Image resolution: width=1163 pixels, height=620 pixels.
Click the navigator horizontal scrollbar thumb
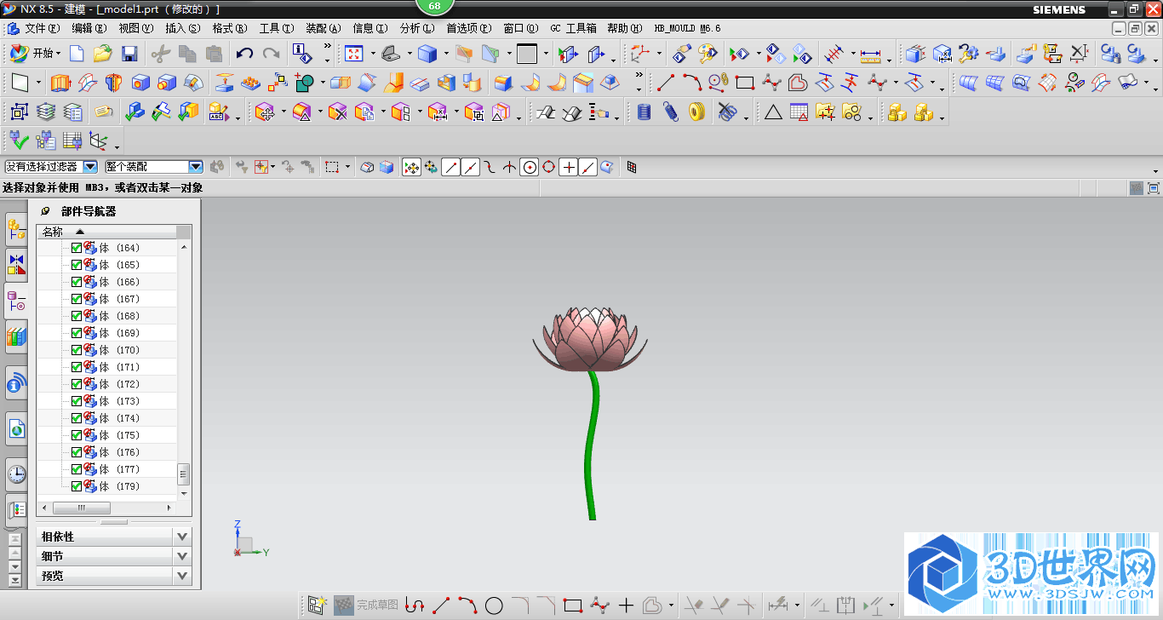(82, 508)
